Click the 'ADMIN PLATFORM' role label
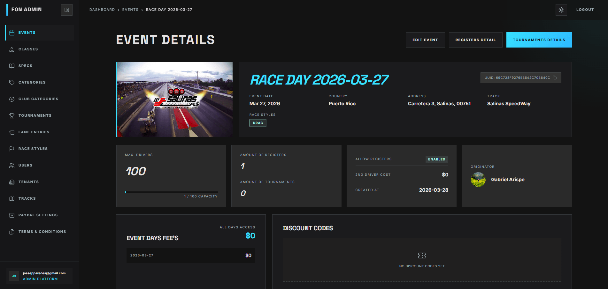608x289 pixels. coord(40,279)
